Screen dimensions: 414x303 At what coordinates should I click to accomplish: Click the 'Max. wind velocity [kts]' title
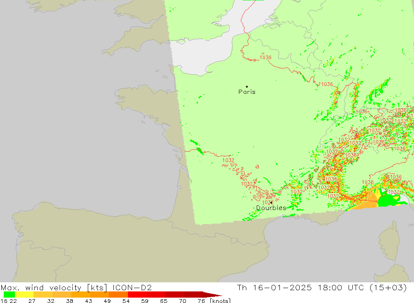(54, 287)
